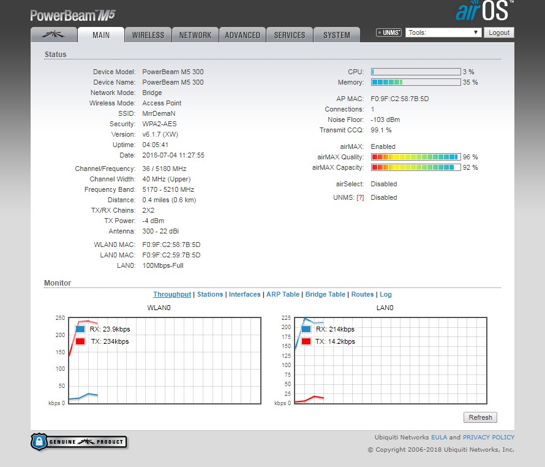Click the LAN0 throughput graph
This screenshot has width=545, height=467.
pos(391,360)
